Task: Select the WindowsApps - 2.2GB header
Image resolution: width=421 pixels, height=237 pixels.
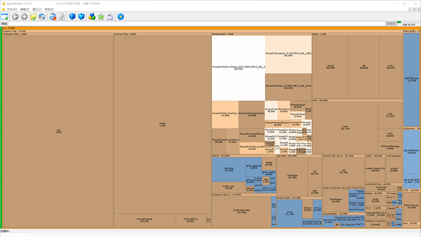Action: (262, 34)
